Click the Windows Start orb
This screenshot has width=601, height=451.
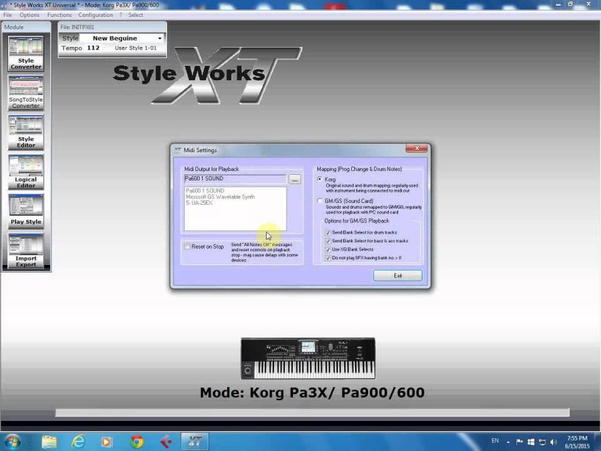[13, 442]
